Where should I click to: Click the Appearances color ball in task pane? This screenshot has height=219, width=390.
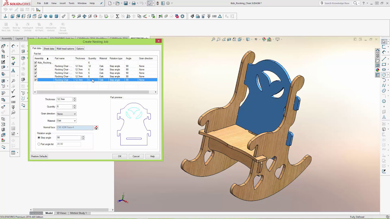378,70
